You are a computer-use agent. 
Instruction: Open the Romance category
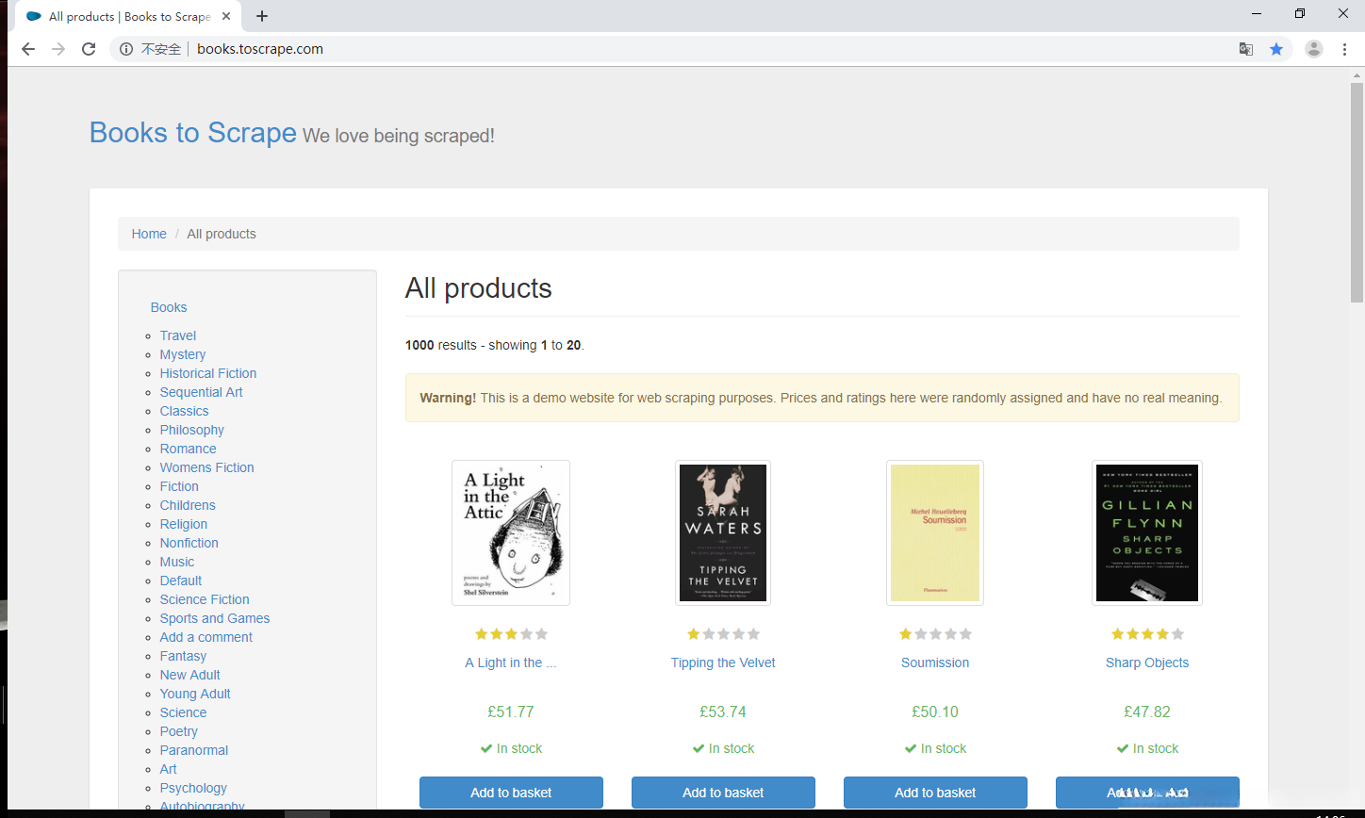(189, 449)
